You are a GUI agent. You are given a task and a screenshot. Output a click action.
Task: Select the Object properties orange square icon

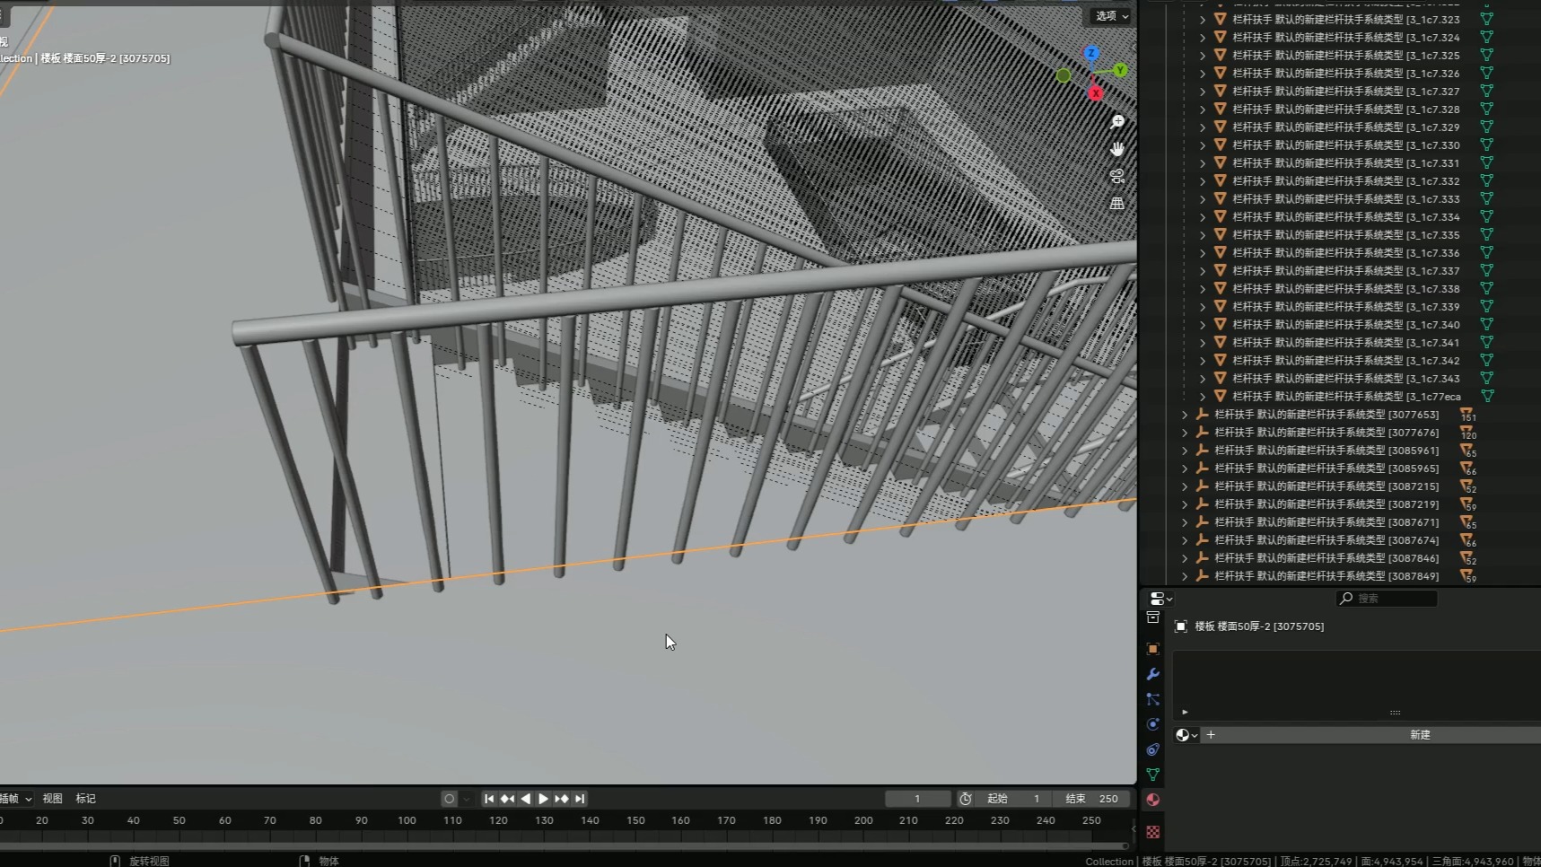coord(1154,649)
